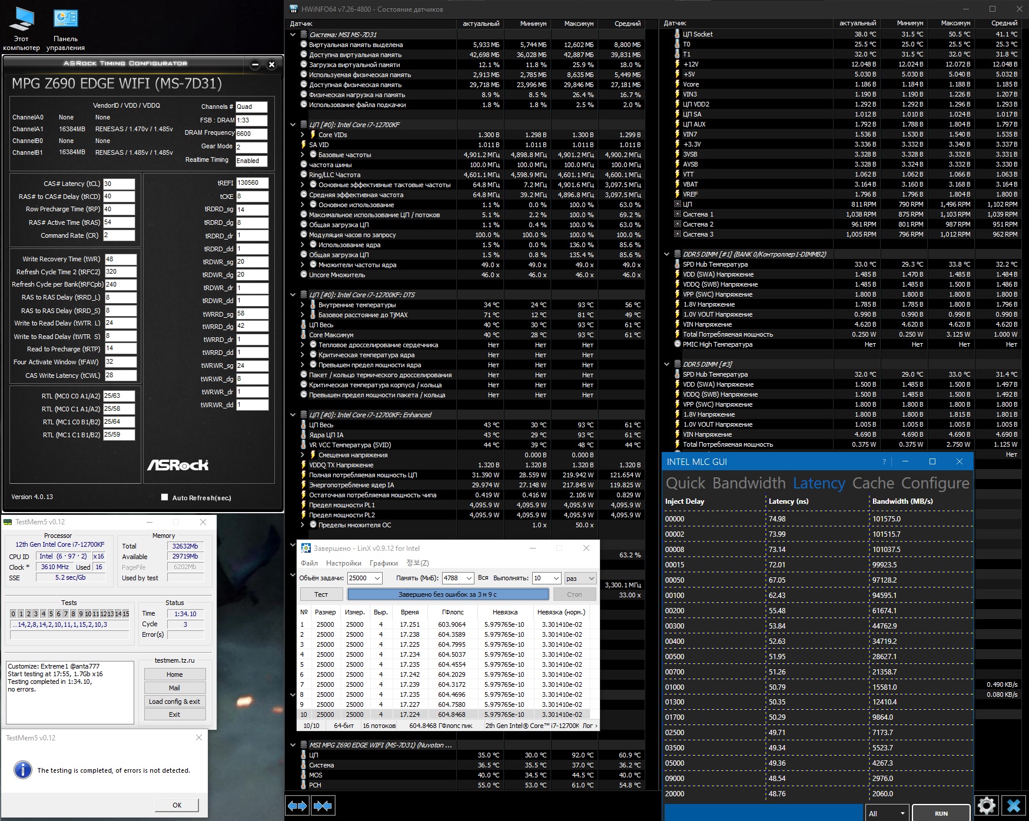This screenshot has width=1029, height=821.
Task: Expand the Внутренние температуры row
Action: point(303,305)
